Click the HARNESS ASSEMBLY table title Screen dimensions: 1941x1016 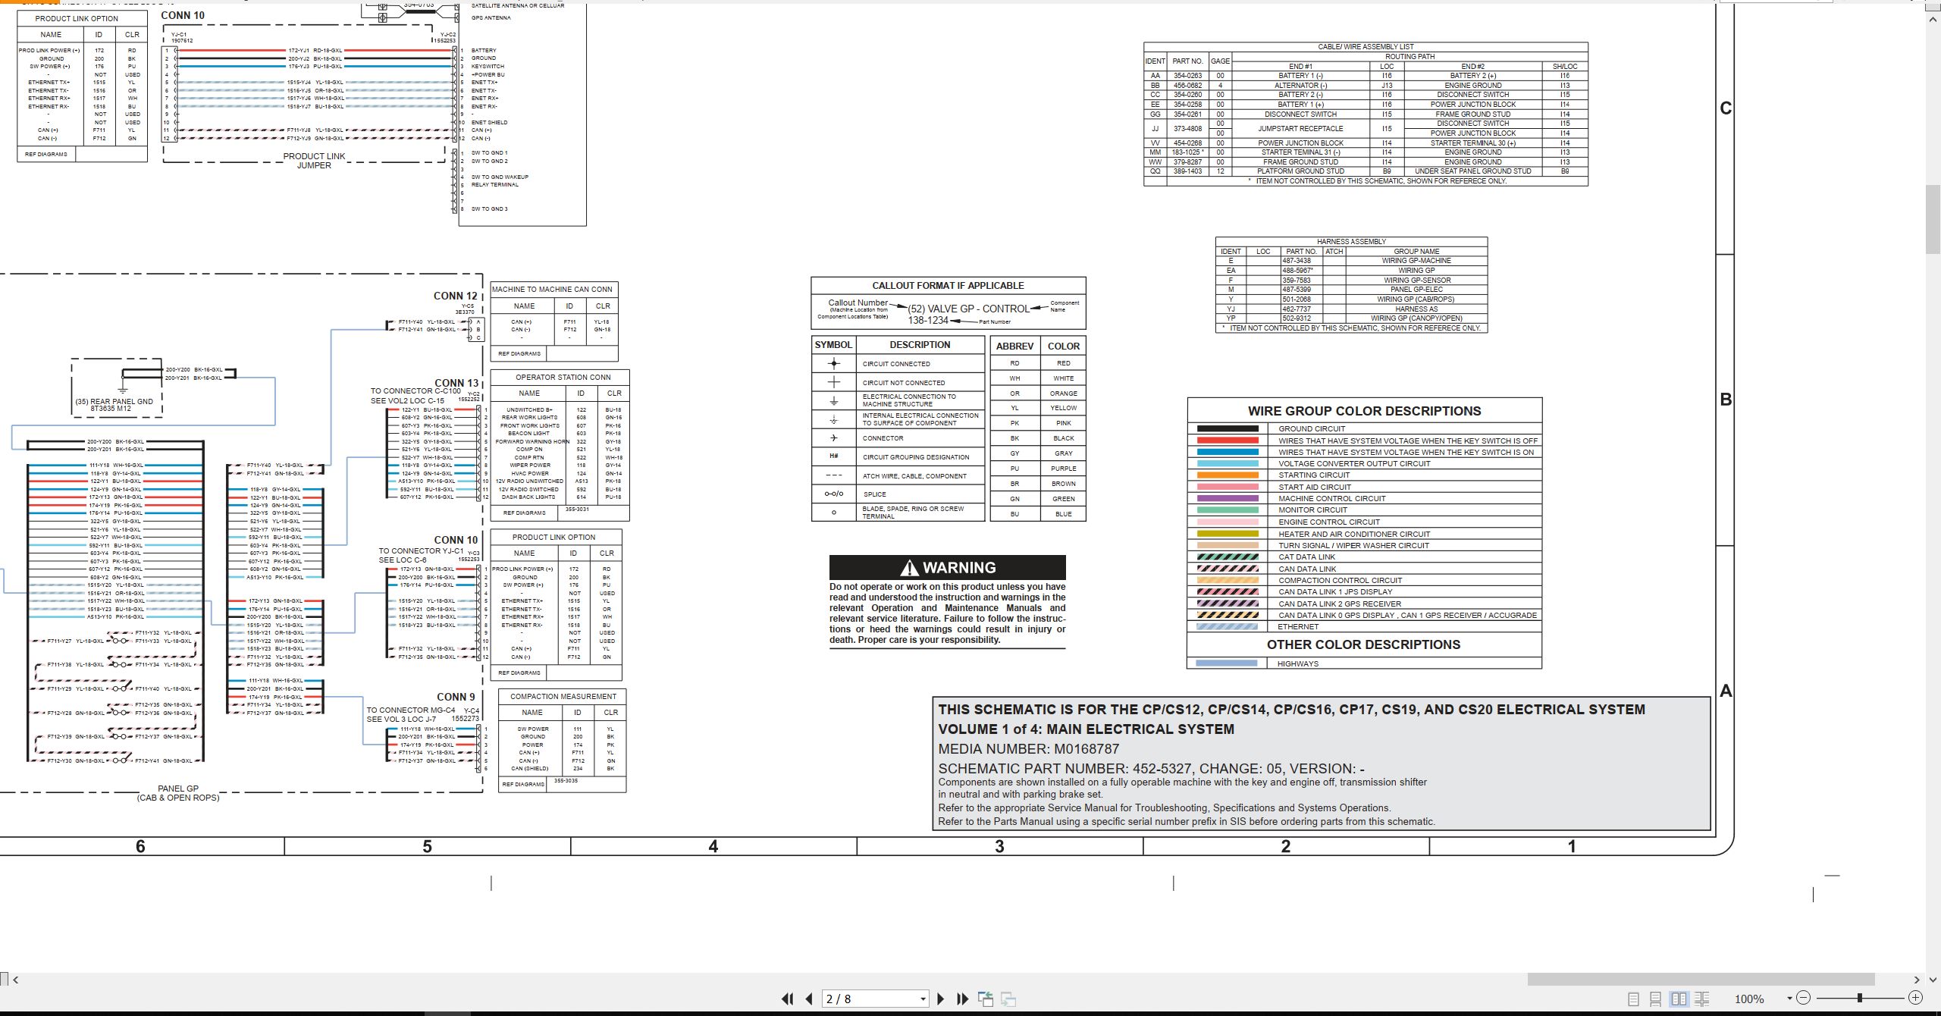click(1351, 242)
